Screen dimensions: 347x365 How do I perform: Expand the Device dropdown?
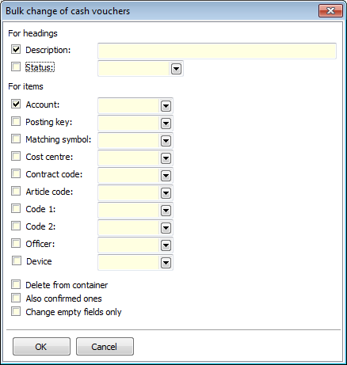(x=166, y=263)
